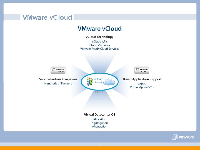The height and width of the screenshot is (150, 200).
Task: Click the 'vCloud Technology' heading
Action: pos(100,37)
